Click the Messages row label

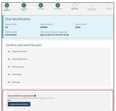pos(16,82)
